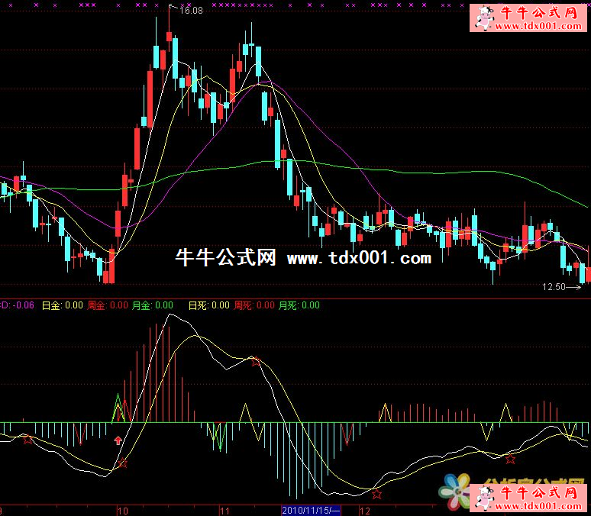Click the 16.08 high price label
This screenshot has width=591, height=516.
click(x=191, y=11)
